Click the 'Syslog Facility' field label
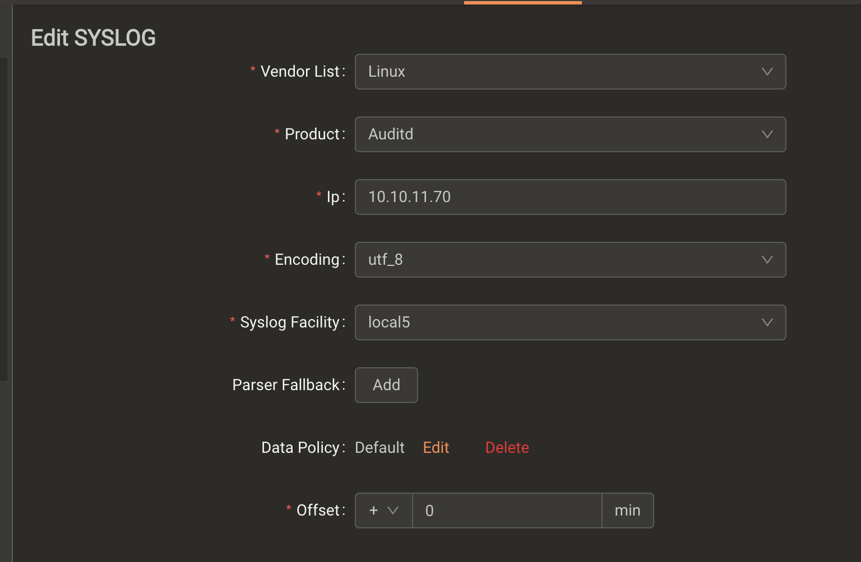The height and width of the screenshot is (562, 861). pyautogui.click(x=290, y=322)
